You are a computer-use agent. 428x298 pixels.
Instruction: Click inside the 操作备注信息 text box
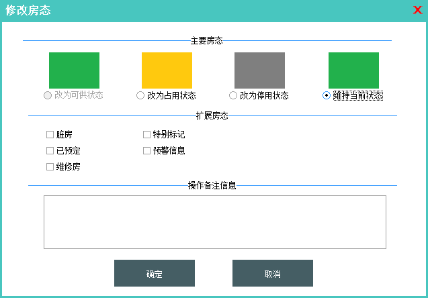click(214, 222)
